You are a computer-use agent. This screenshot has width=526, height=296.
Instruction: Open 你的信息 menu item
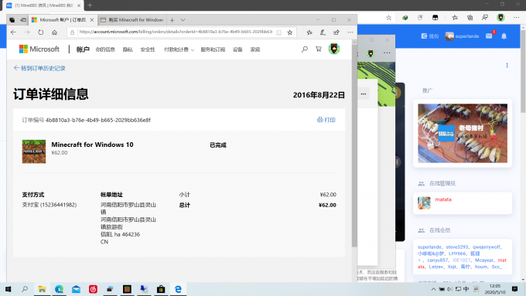(x=105, y=49)
